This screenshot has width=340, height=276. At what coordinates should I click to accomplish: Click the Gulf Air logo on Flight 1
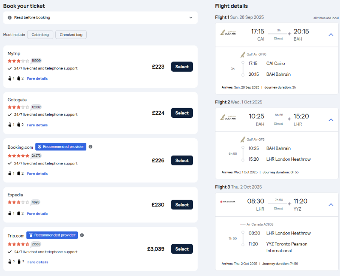pyautogui.click(x=228, y=33)
